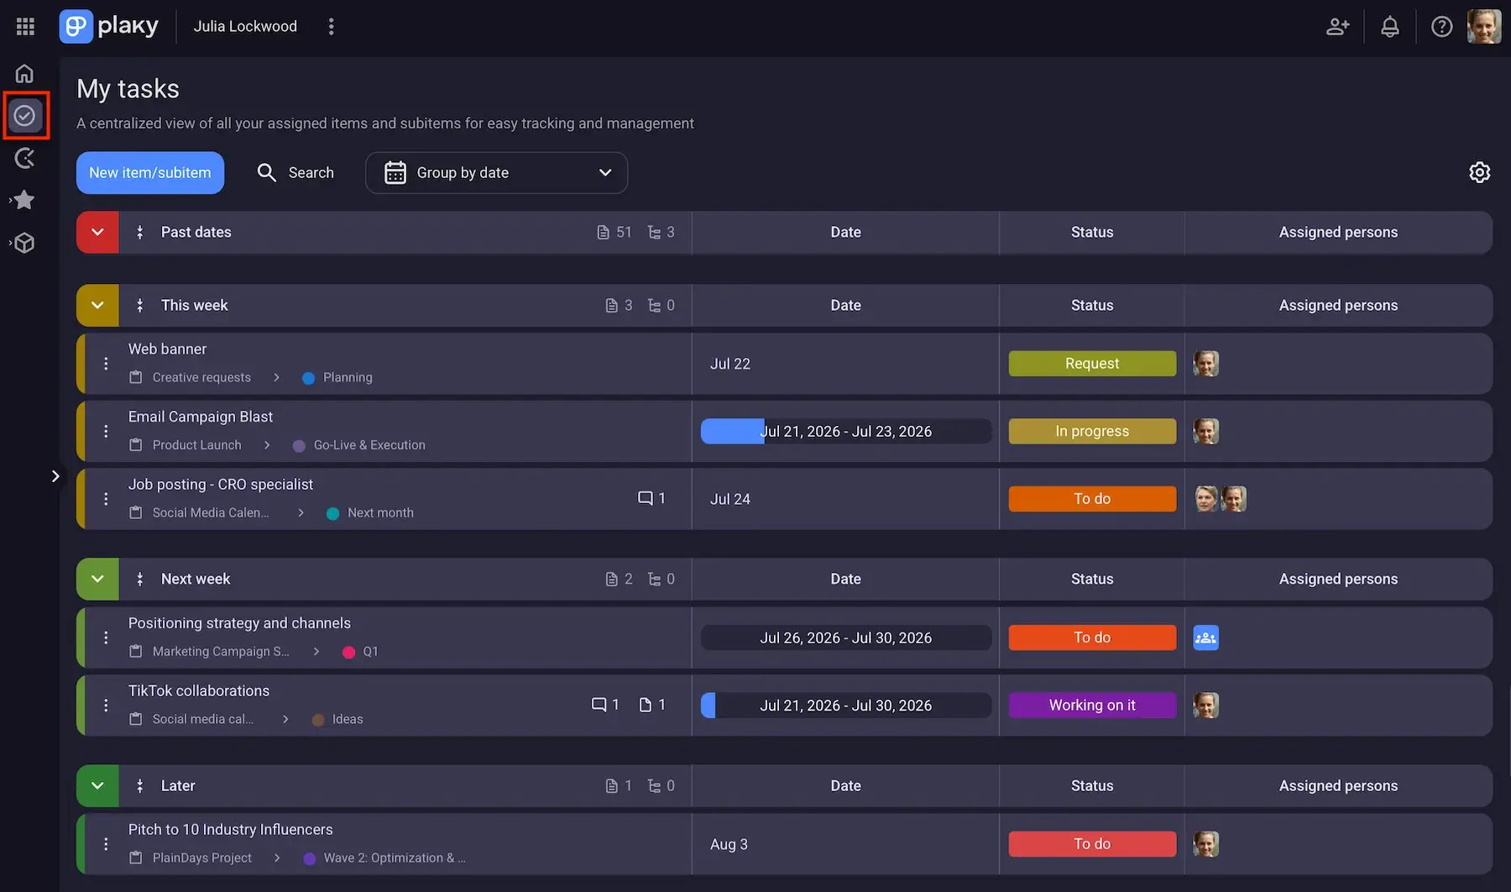Screen dimensions: 1511x892
Task: Change Web banner status Request
Action: click(x=1092, y=364)
